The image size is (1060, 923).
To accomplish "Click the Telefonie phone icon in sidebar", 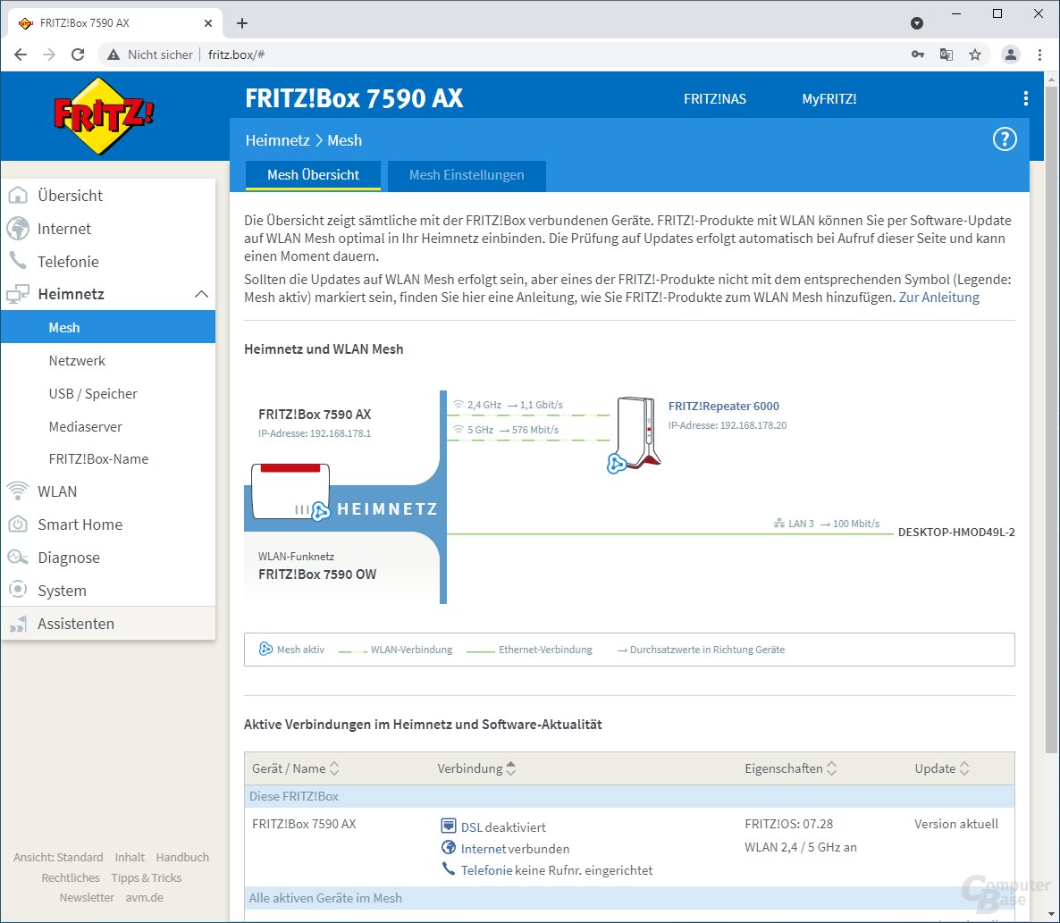I will (x=18, y=261).
